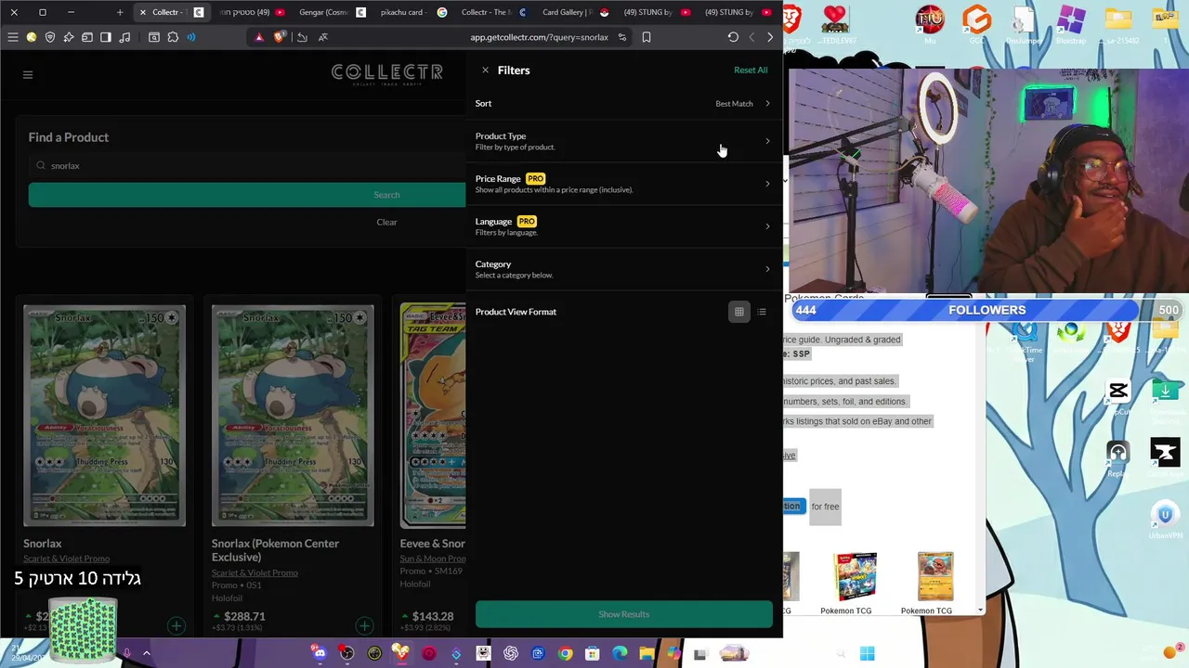The height and width of the screenshot is (668, 1189).
Task: Close the active Collectr tab
Action: 142,12
